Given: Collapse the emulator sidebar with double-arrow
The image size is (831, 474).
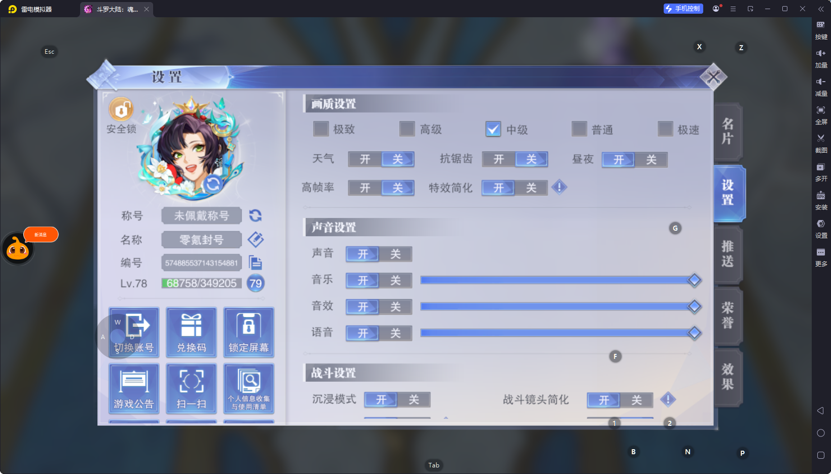Looking at the screenshot, I should click(x=821, y=9).
